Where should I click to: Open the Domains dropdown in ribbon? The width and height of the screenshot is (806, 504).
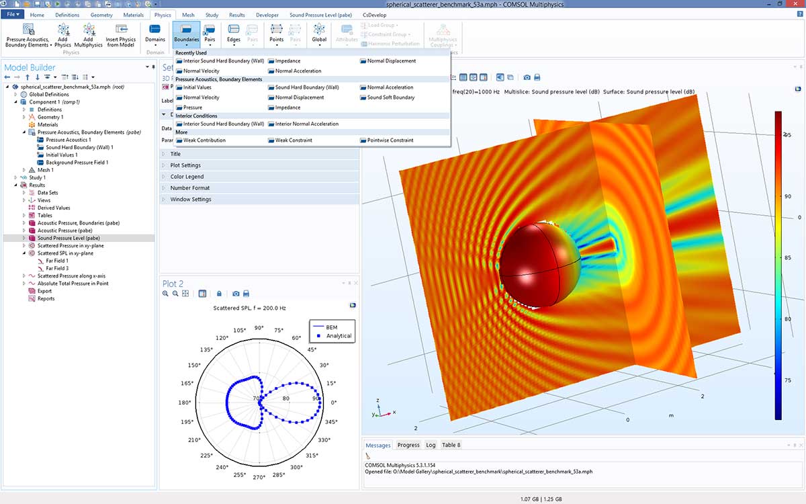[155, 35]
